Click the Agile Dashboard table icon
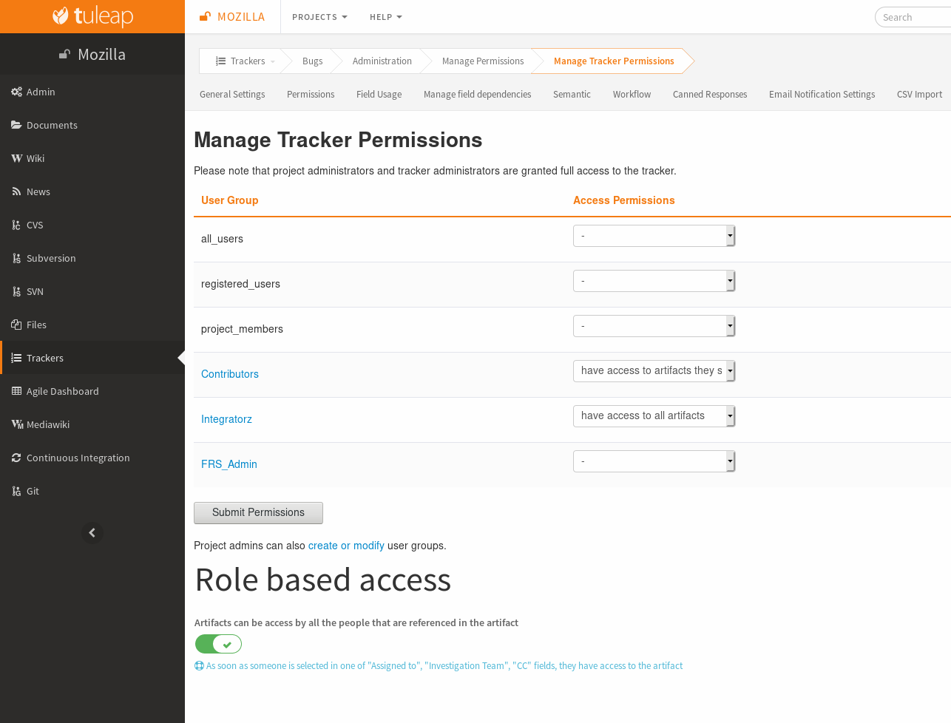Screen dimensions: 951x723 (x=16, y=391)
